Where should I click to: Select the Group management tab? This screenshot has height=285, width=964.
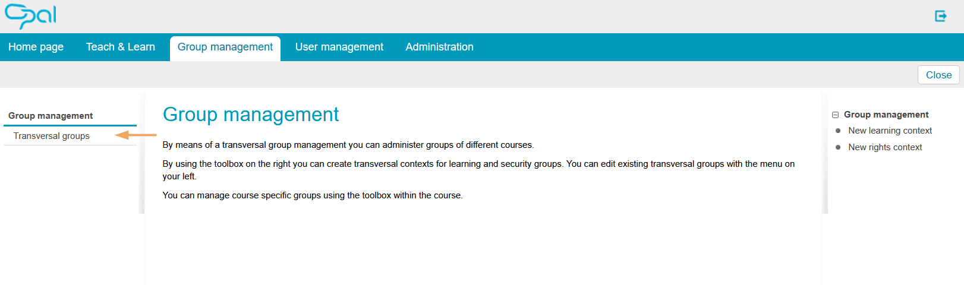(x=225, y=47)
